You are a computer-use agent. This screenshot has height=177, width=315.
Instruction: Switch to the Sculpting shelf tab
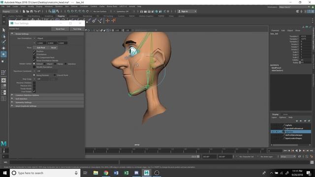[x=49, y=16]
